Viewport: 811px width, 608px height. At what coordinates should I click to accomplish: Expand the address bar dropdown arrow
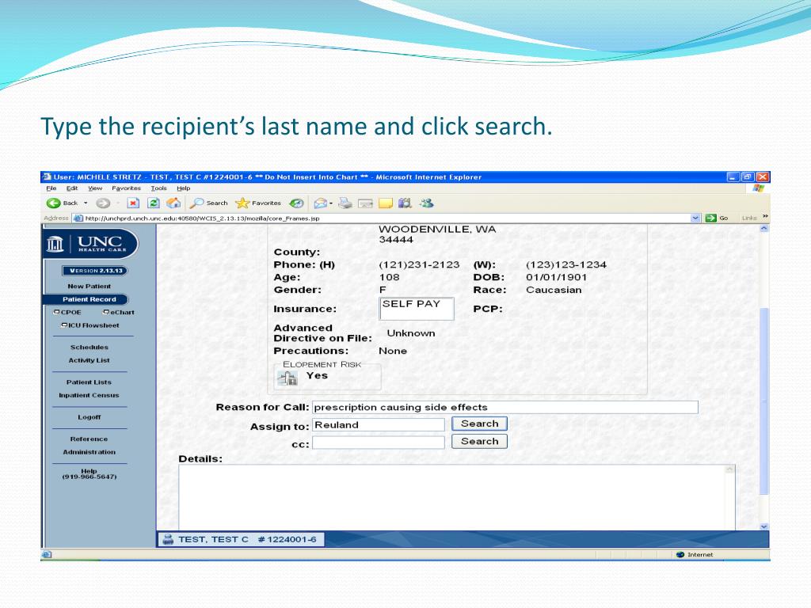(695, 218)
